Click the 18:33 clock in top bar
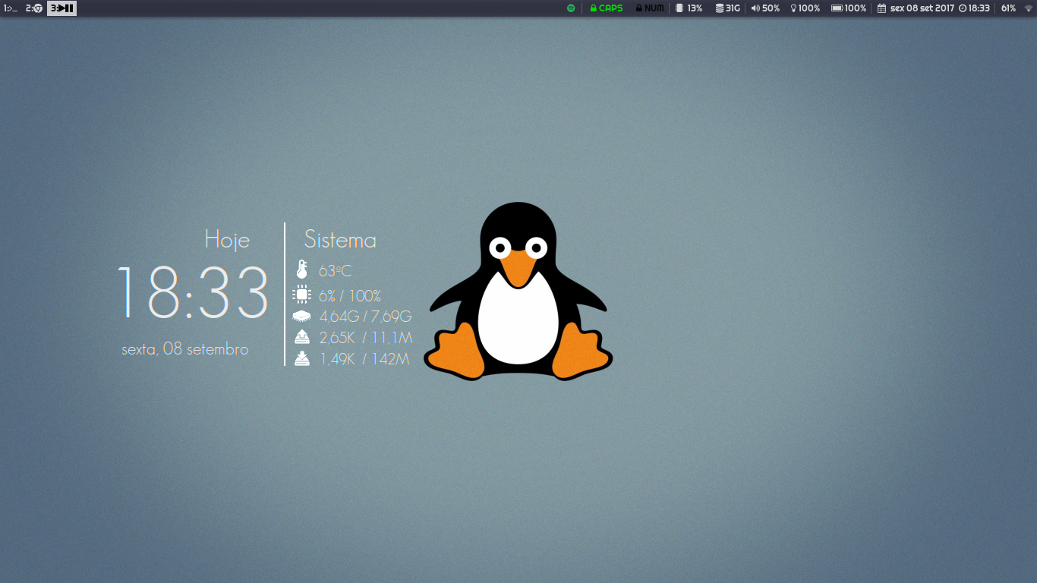The width and height of the screenshot is (1037, 583). coord(975,8)
